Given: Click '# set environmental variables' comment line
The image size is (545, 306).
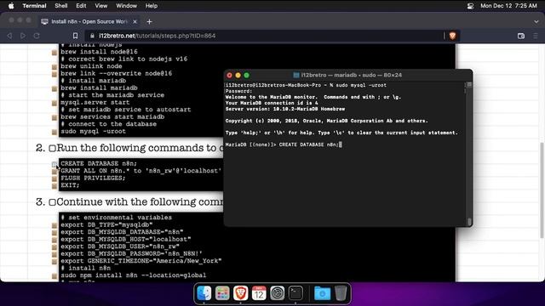Looking at the screenshot, I should pyautogui.click(x=117, y=218).
